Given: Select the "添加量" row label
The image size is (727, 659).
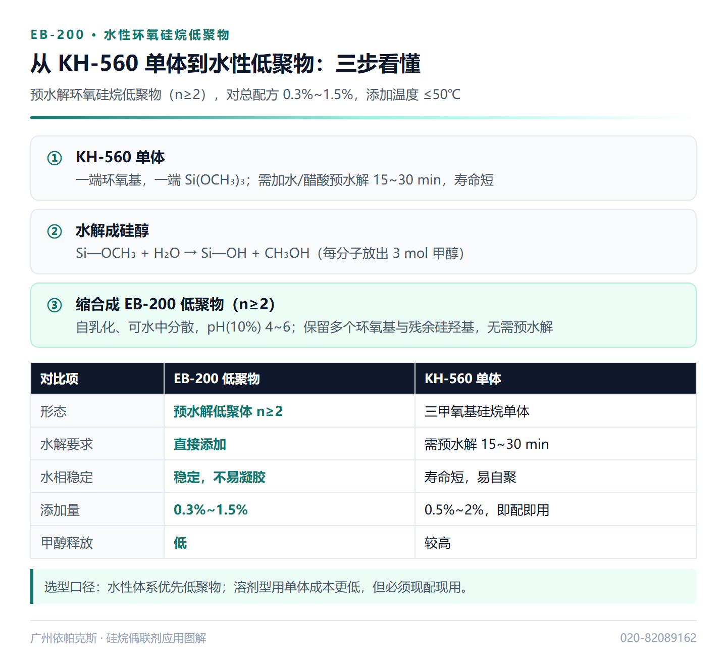Looking at the screenshot, I should (60, 510).
